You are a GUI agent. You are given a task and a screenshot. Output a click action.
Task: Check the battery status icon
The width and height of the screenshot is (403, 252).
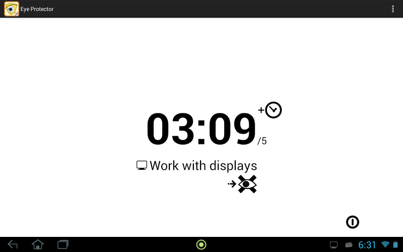click(x=395, y=244)
